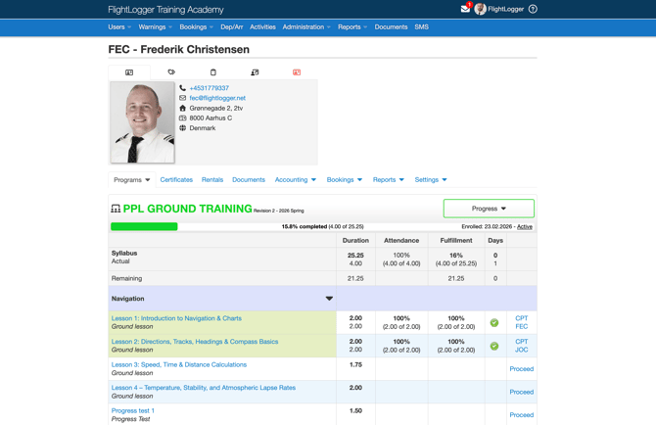
Task: Open Lesson 3: Speed, Time & Distance Calculations
Action: [x=178, y=364]
